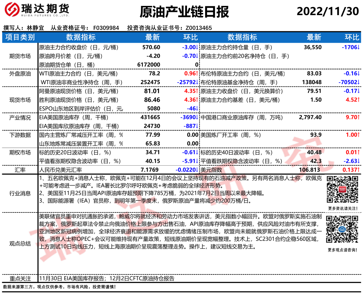Click the report date 2022/11/30
The image size is (363, 294).
point(328,11)
